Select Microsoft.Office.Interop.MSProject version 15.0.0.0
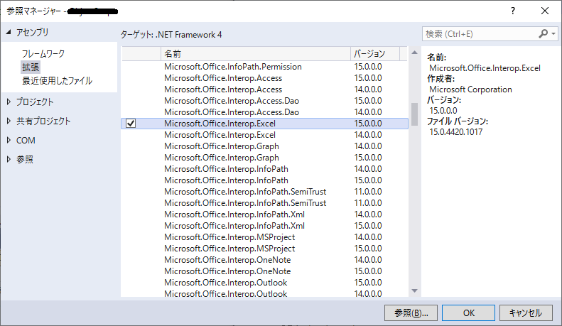The height and width of the screenshot is (326, 562). tap(264, 249)
